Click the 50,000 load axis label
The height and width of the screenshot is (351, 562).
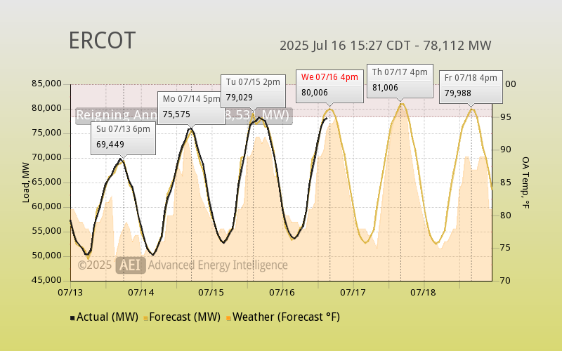tap(46, 256)
